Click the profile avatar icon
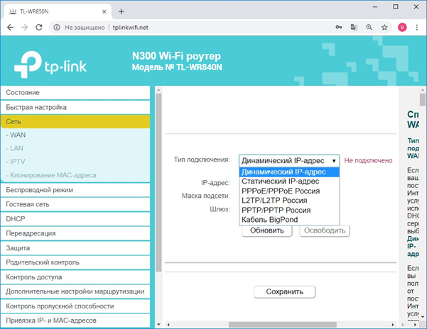Image resolution: width=427 pixels, height=329 pixels. (x=402, y=27)
